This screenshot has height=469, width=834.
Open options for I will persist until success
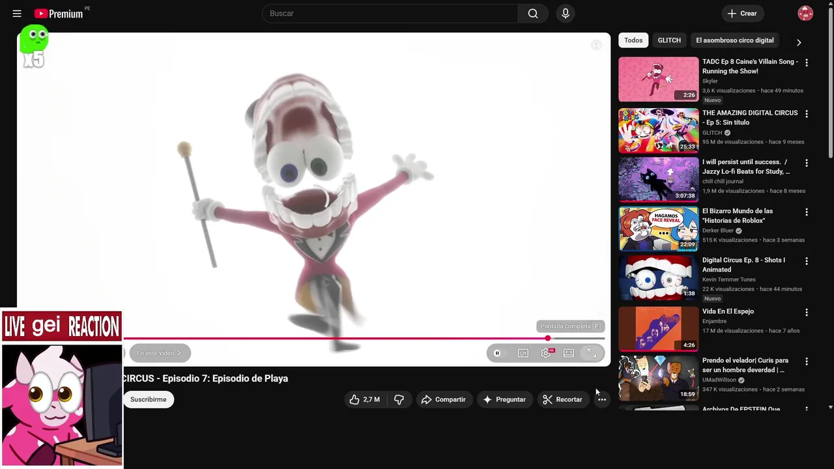807,163
